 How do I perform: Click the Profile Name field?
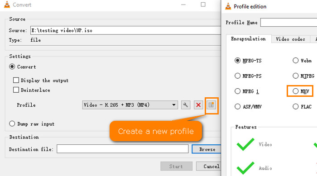289,23
